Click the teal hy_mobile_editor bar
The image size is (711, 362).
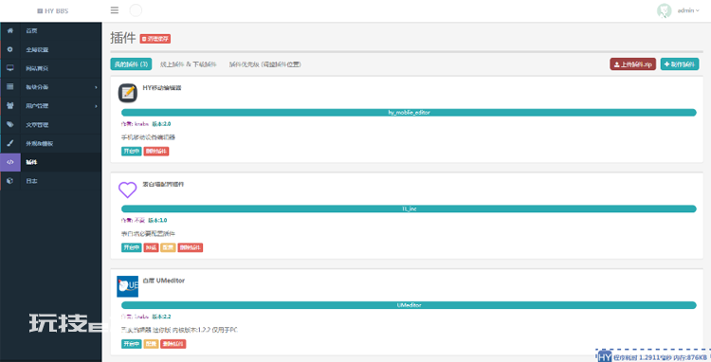point(409,113)
